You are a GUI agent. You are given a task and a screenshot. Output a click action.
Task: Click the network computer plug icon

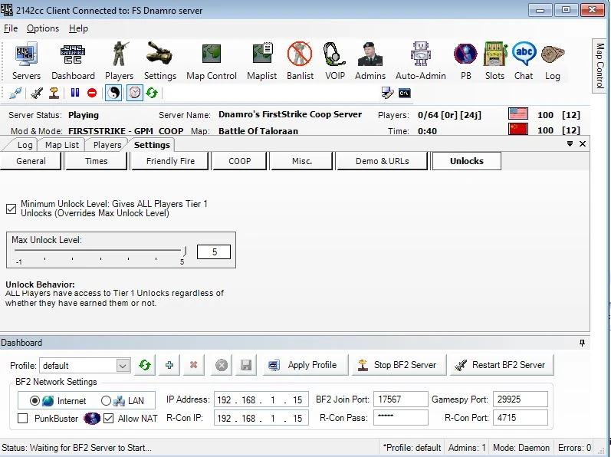[387, 93]
